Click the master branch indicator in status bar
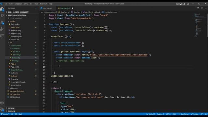This screenshot has height=117, width=208. (x=5, y=114)
